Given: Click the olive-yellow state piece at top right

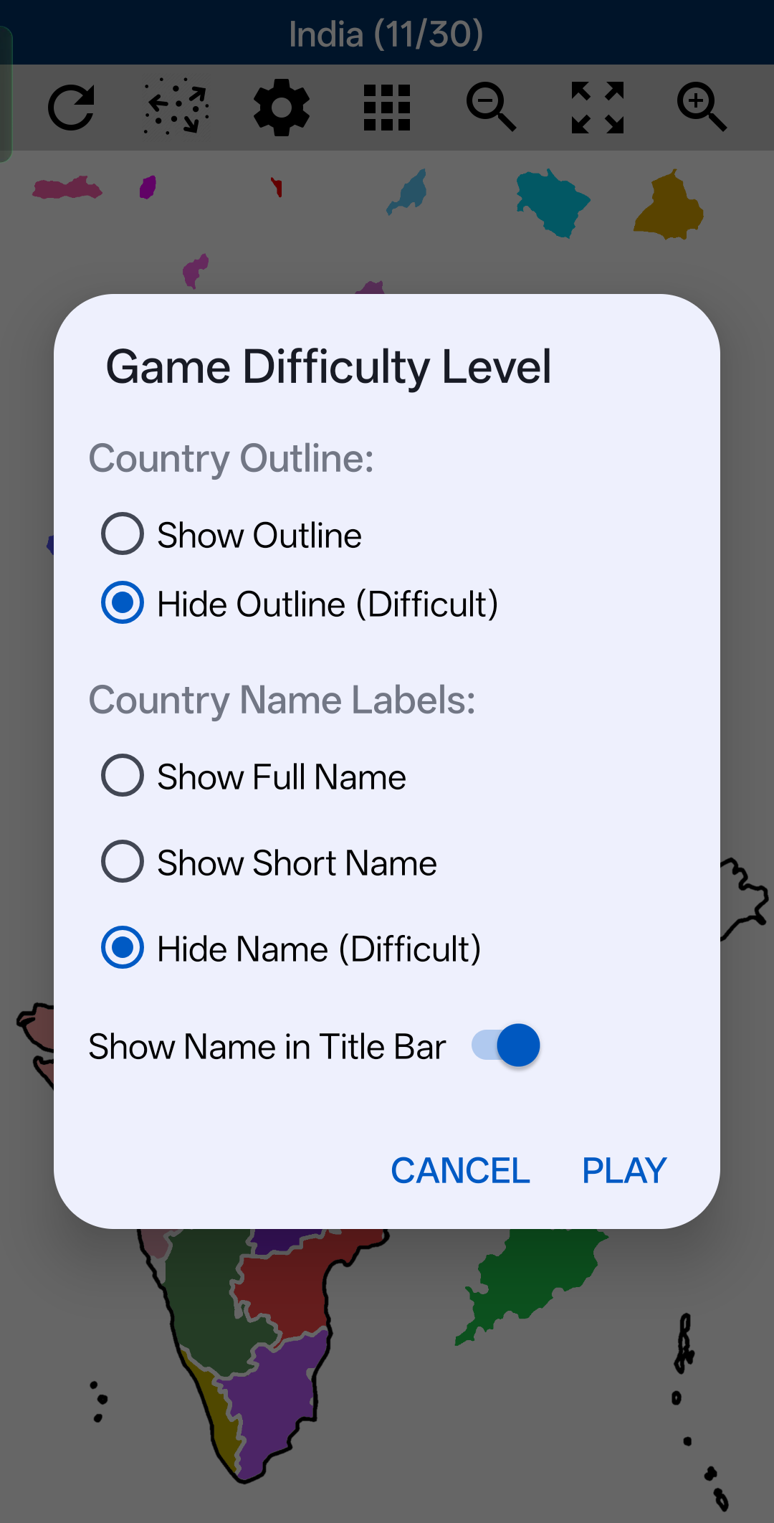Looking at the screenshot, I should 669,205.
